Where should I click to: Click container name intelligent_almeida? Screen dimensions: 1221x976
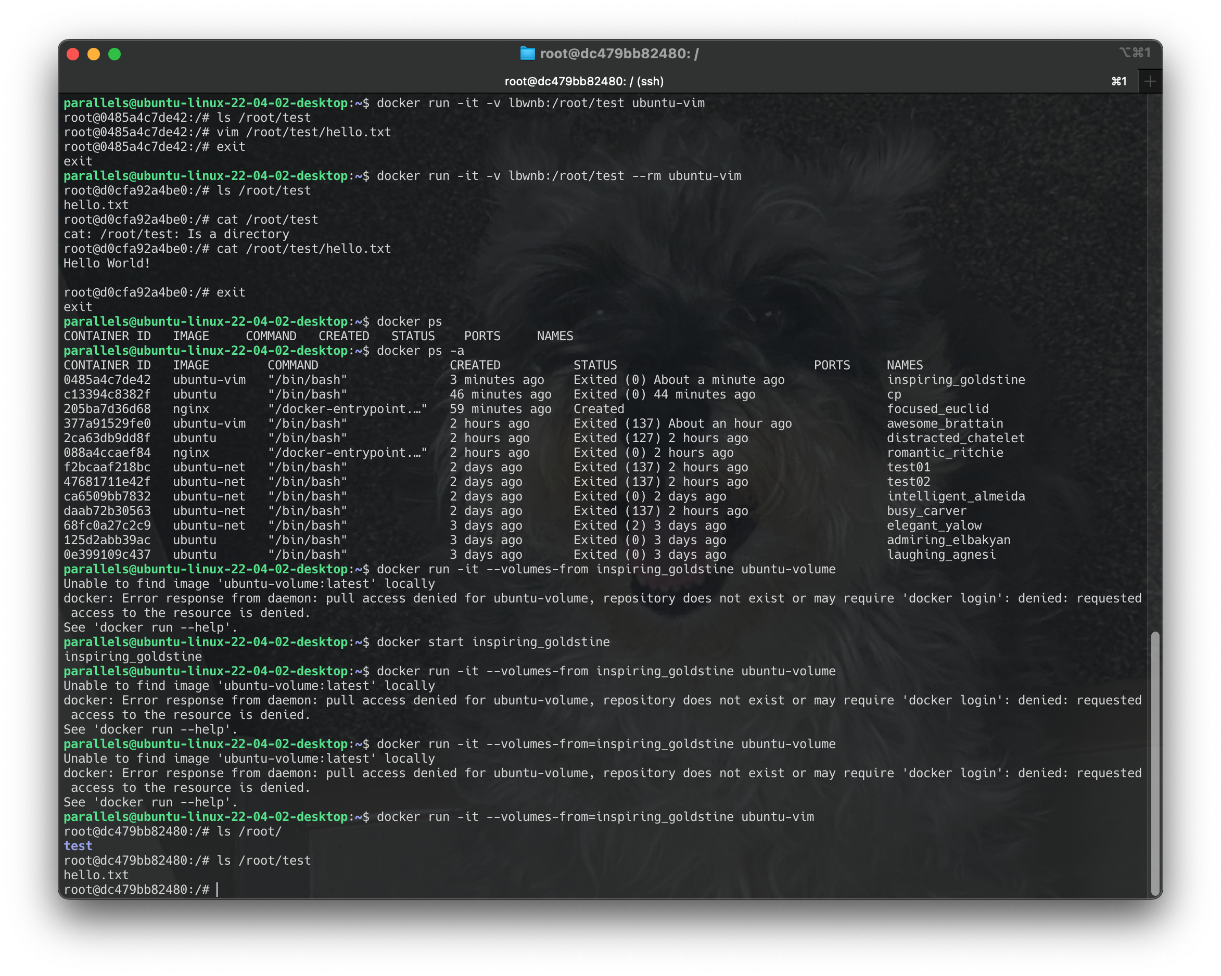click(x=956, y=496)
